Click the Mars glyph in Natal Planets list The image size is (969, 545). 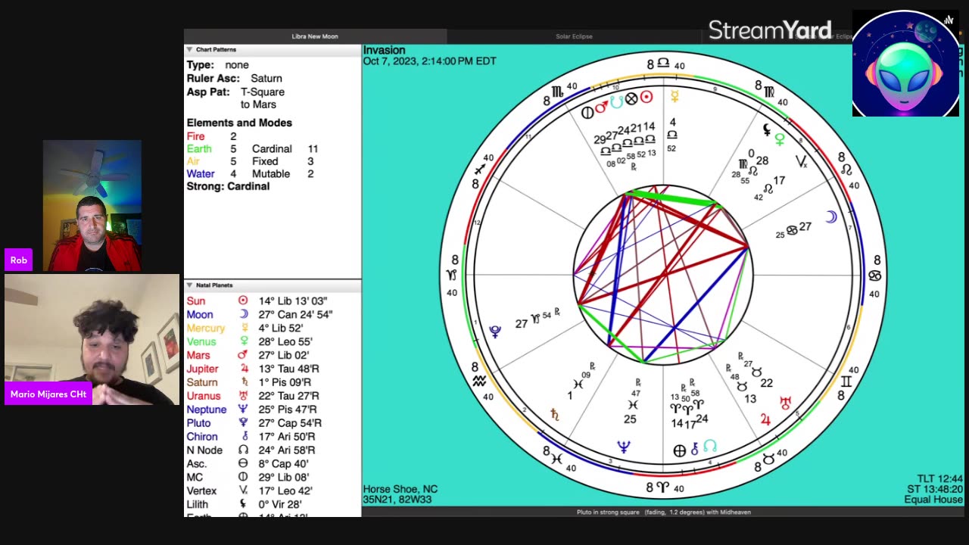click(243, 355)
